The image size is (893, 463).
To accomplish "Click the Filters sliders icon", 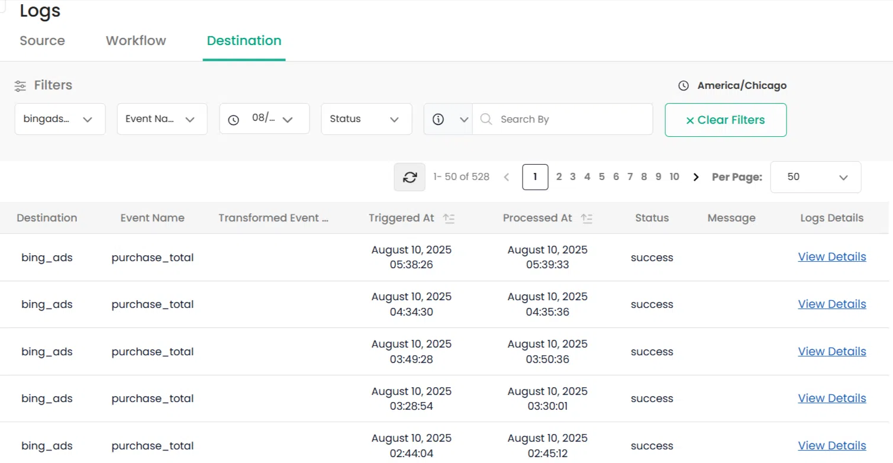I will click(x=20, y=85).
